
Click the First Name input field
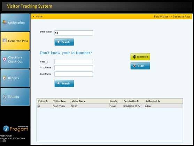tap(74, 68)
